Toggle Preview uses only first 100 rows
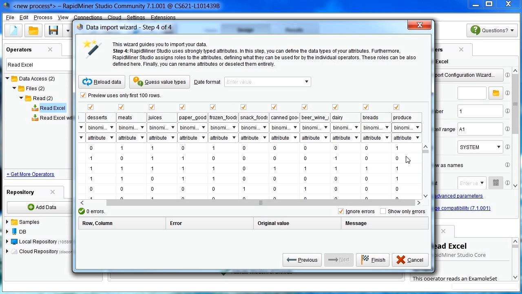522x294 pixels. coord(83,96)
